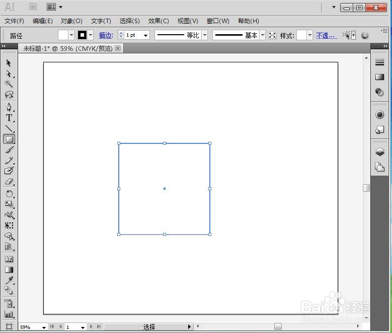Image resolution: width=392 pixels, height=333 pixels.
Task: Select the Magic Wand tool
Action: point(9,84)
